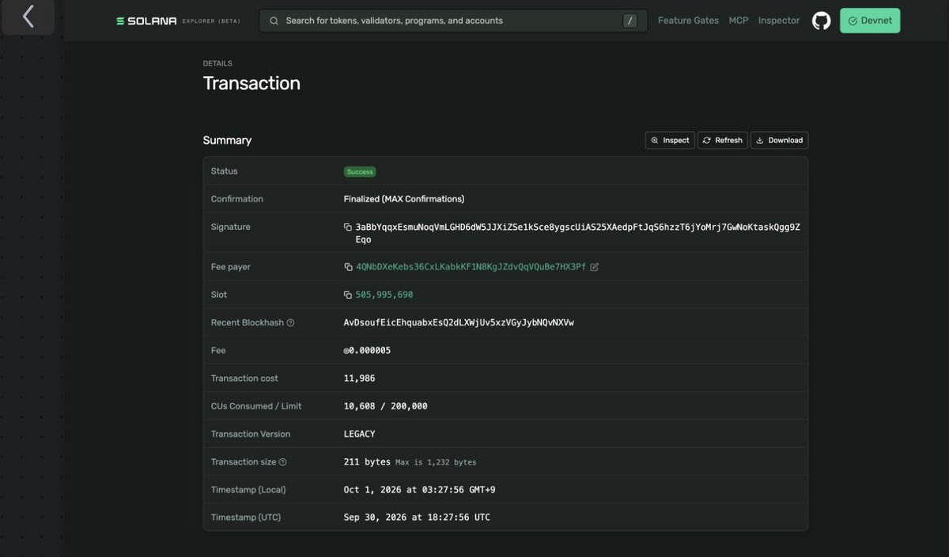Copy the slot number
The image size is (949, 557).
tap(348, 295)
